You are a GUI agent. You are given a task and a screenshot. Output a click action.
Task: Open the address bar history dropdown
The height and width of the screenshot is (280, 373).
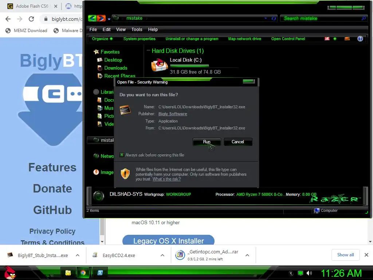266,18
